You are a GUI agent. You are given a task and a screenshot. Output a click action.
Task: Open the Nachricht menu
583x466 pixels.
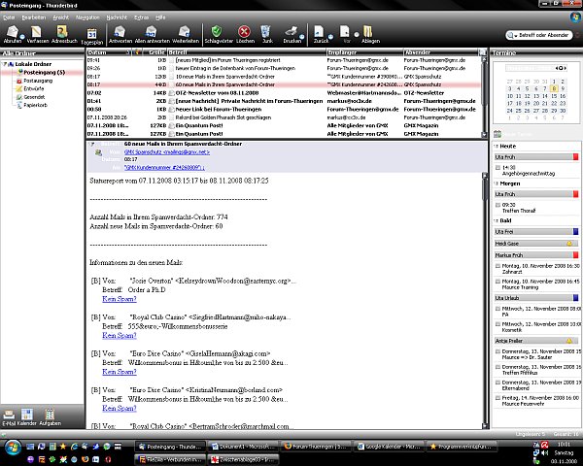point(117,17)
